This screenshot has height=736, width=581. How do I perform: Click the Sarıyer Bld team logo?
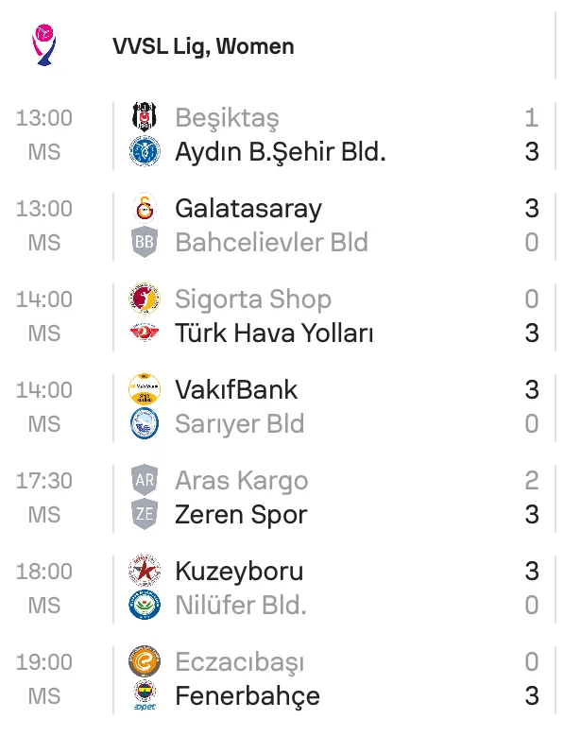tap(145, 424)
